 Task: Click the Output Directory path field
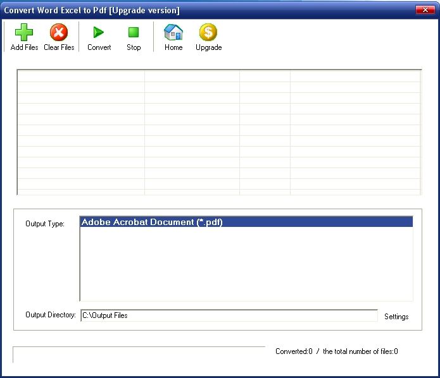(x=229, y=315)
